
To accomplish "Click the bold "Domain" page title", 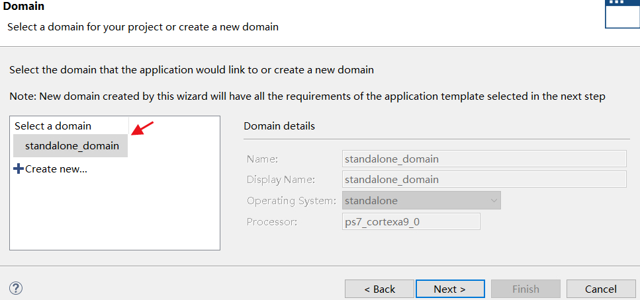I will point(24,7).
